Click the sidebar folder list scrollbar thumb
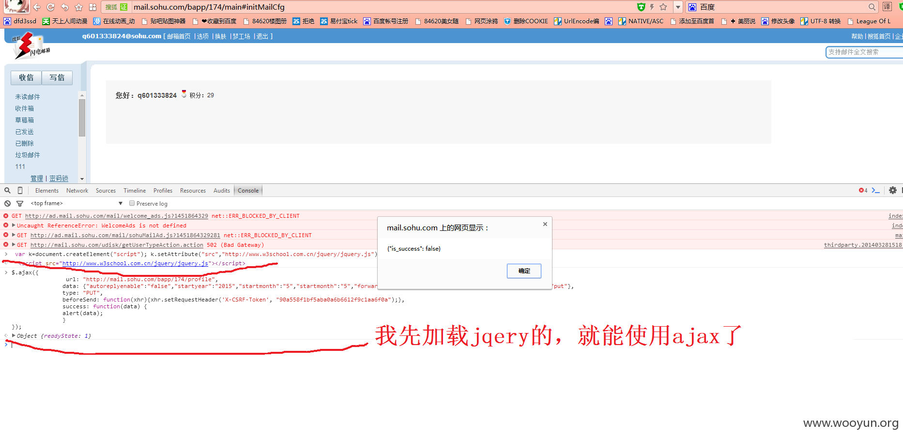Image resolution: width=903 pixels, height=437 pixels. [x=82, y=118]
